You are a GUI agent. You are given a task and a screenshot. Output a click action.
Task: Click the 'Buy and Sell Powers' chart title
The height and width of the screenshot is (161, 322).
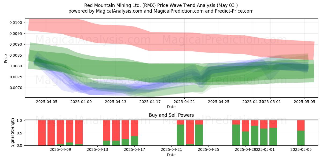pyautogui.click(x=171, y=115)
